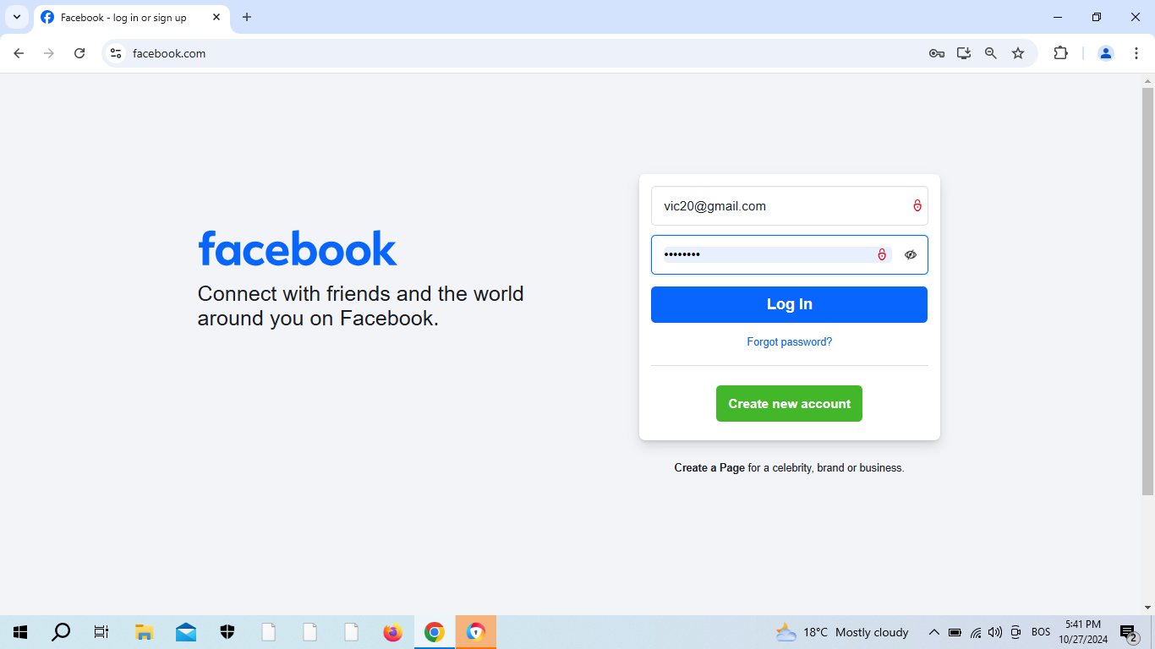Open the saved passwords key icon
This screenshot has width=1155, height=649.
click(937, 53)
